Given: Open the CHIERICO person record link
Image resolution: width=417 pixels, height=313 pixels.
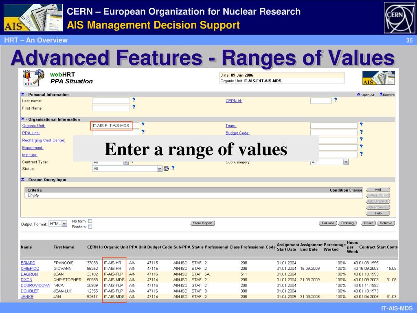Looking at the screenshot, I should 30,268.
